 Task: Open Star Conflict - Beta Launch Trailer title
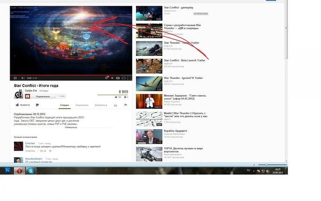click(x=184, y=60)
